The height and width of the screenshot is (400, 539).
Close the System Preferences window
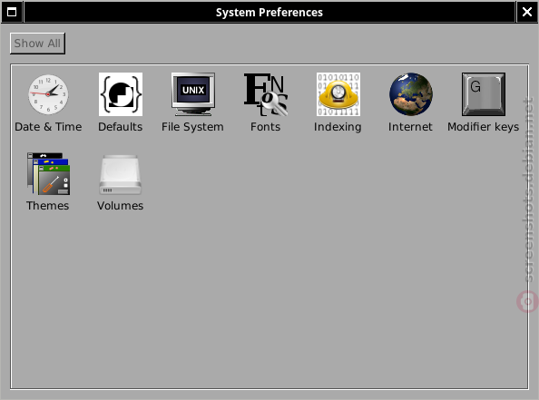coord(527,12)
